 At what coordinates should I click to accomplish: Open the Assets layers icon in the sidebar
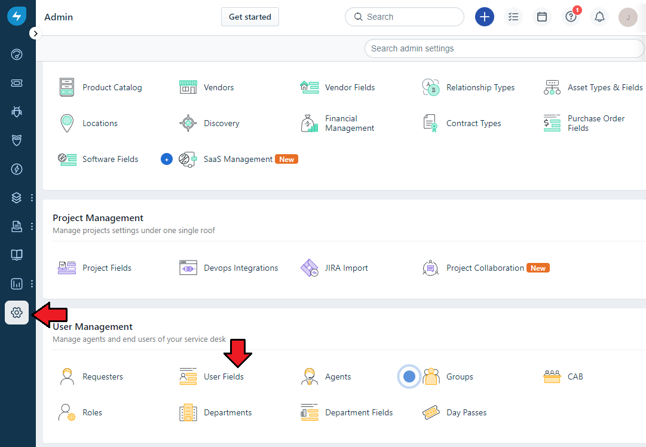pos(17,198)
